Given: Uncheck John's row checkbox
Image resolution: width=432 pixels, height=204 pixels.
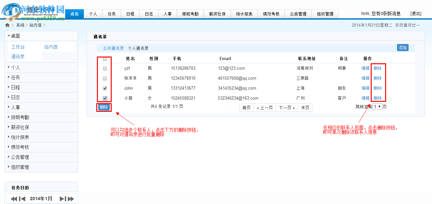Looking at the screenshot, I should [x=104, y=88].
